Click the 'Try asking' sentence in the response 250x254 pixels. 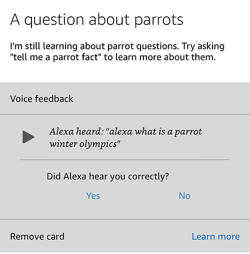pos(203,46)
